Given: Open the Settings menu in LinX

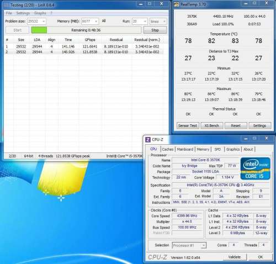Looking at the screenshot, I should click(23, 13).
